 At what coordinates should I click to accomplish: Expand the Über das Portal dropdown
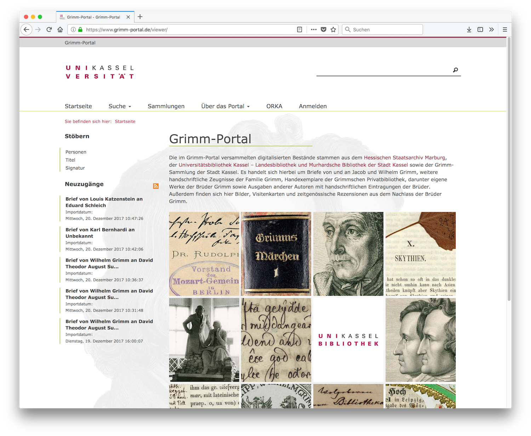pos(225,106)
